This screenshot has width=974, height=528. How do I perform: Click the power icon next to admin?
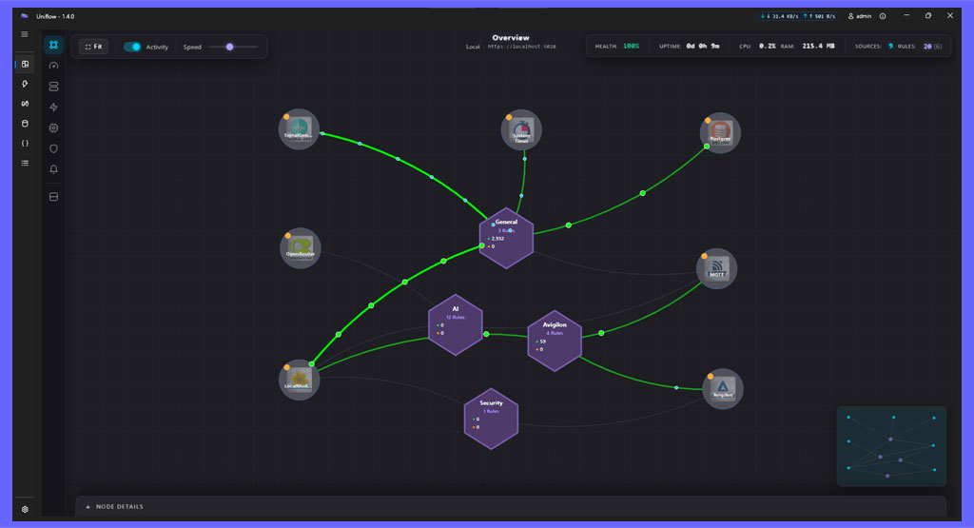pos(883,16)
